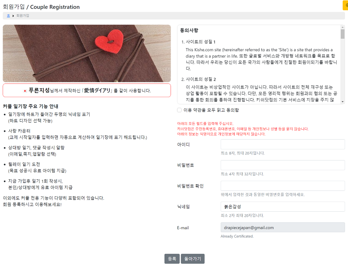Click the 돌아가기 button
This screenshot has width=348, height=269.
coord(193,259)
